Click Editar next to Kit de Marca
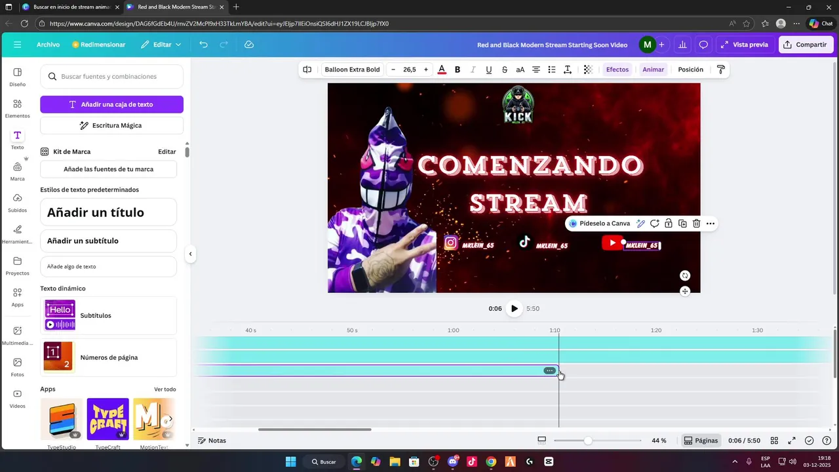This screenshot has width=839, height=472. point(167,151)
